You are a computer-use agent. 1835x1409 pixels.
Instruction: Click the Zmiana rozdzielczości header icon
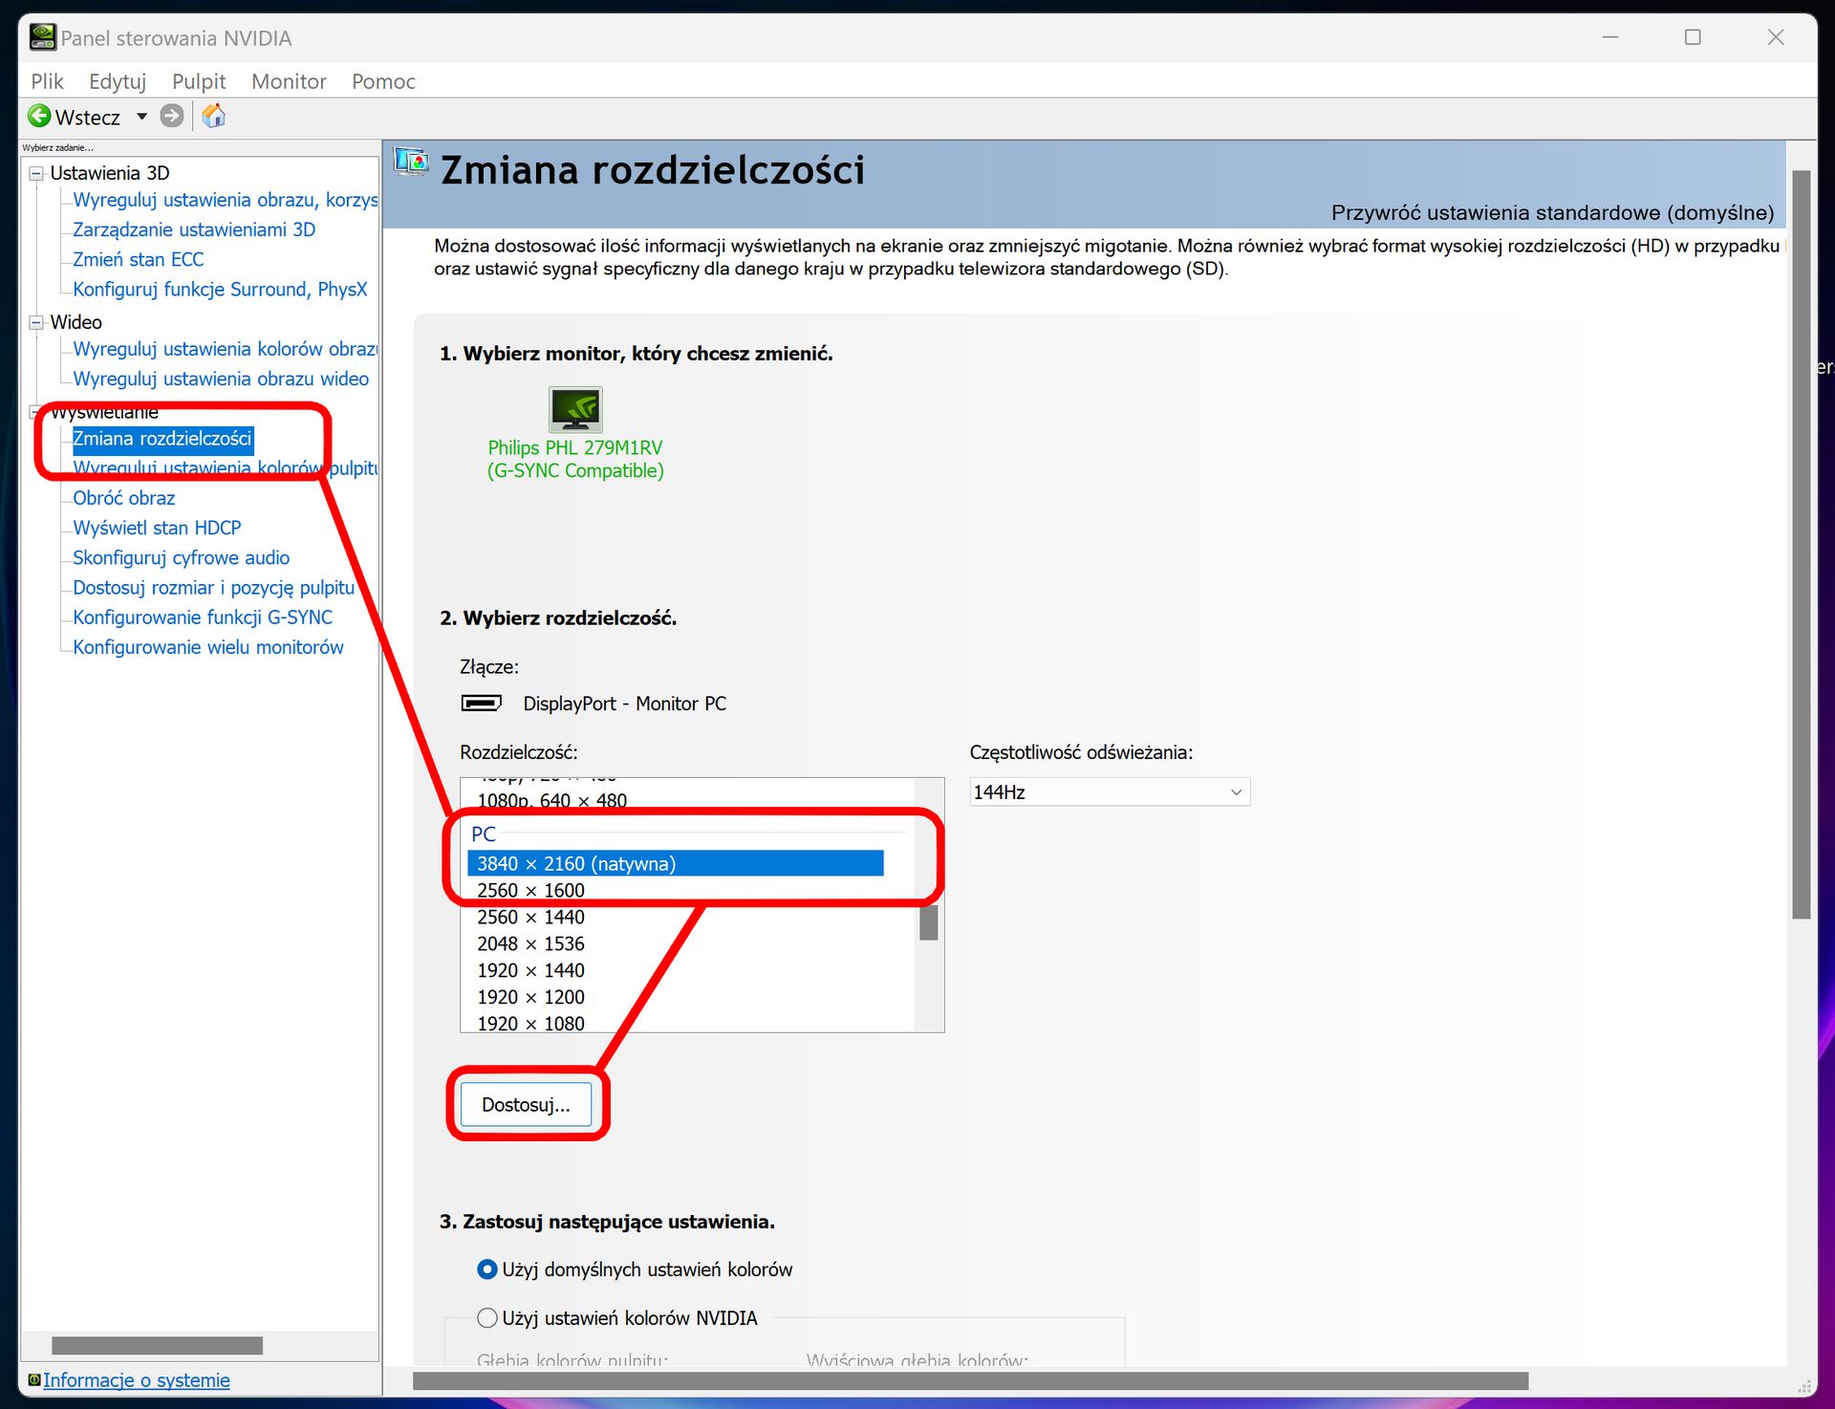tap(412, 163)
